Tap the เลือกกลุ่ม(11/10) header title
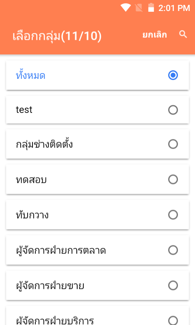 click(57, 36)
